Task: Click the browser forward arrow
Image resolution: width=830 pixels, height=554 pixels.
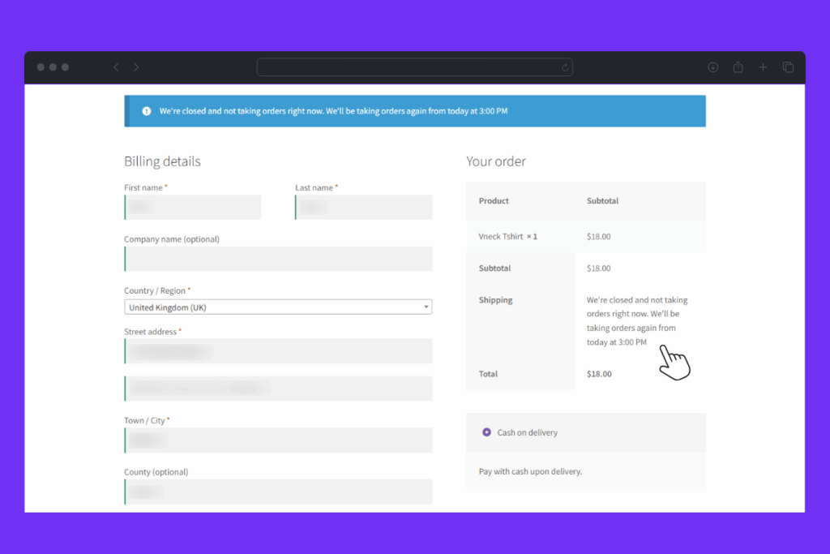Action: (x=136, y=67)
